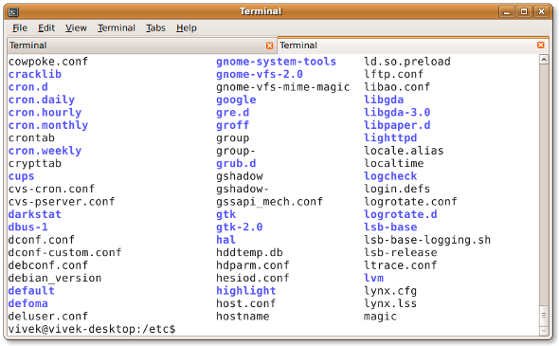Close the second Terminal tab
The width and height of the screenshot is (559, 346).
click(540, 45)
